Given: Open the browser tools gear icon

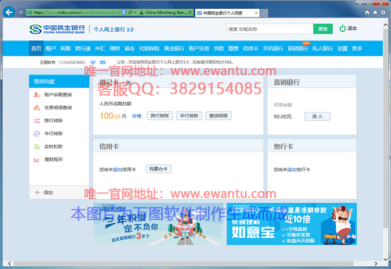Looking at the screenshot, I should tap(383, 13).
